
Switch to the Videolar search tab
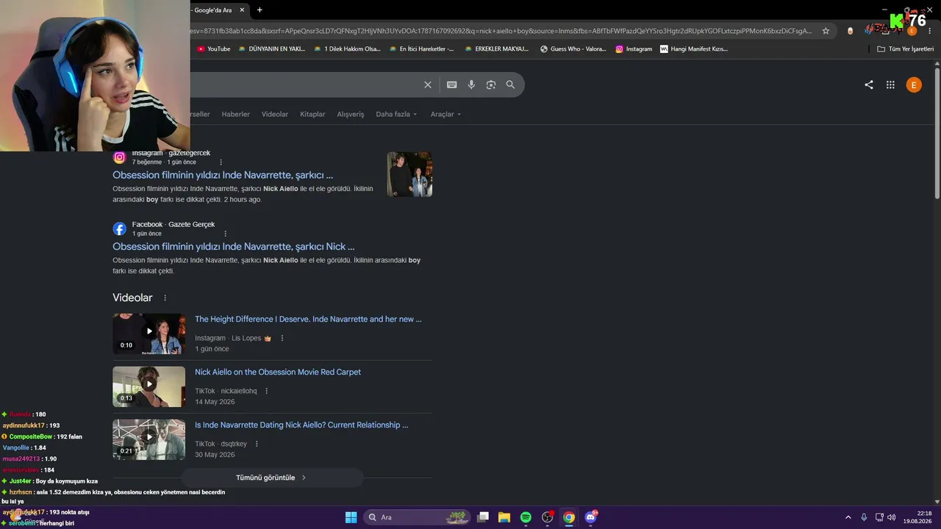[x=275, y=115]
